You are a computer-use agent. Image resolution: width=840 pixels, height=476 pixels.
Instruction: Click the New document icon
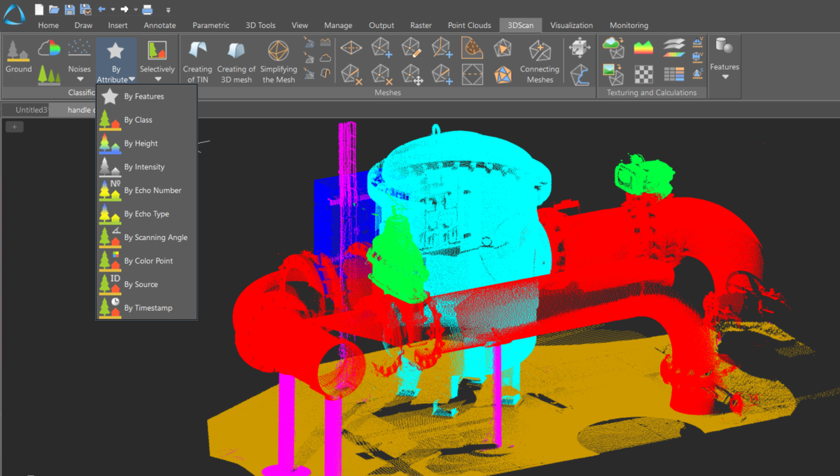tap(38, 9)
